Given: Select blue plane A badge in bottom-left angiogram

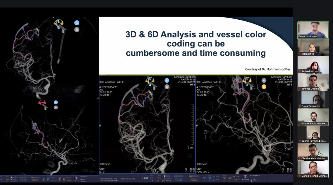Looking at the screenshot, I should [56, 102].
